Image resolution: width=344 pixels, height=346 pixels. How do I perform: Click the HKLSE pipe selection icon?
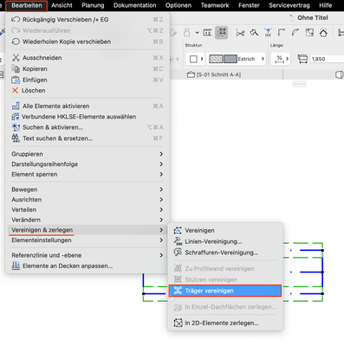[x=15, y=117]
